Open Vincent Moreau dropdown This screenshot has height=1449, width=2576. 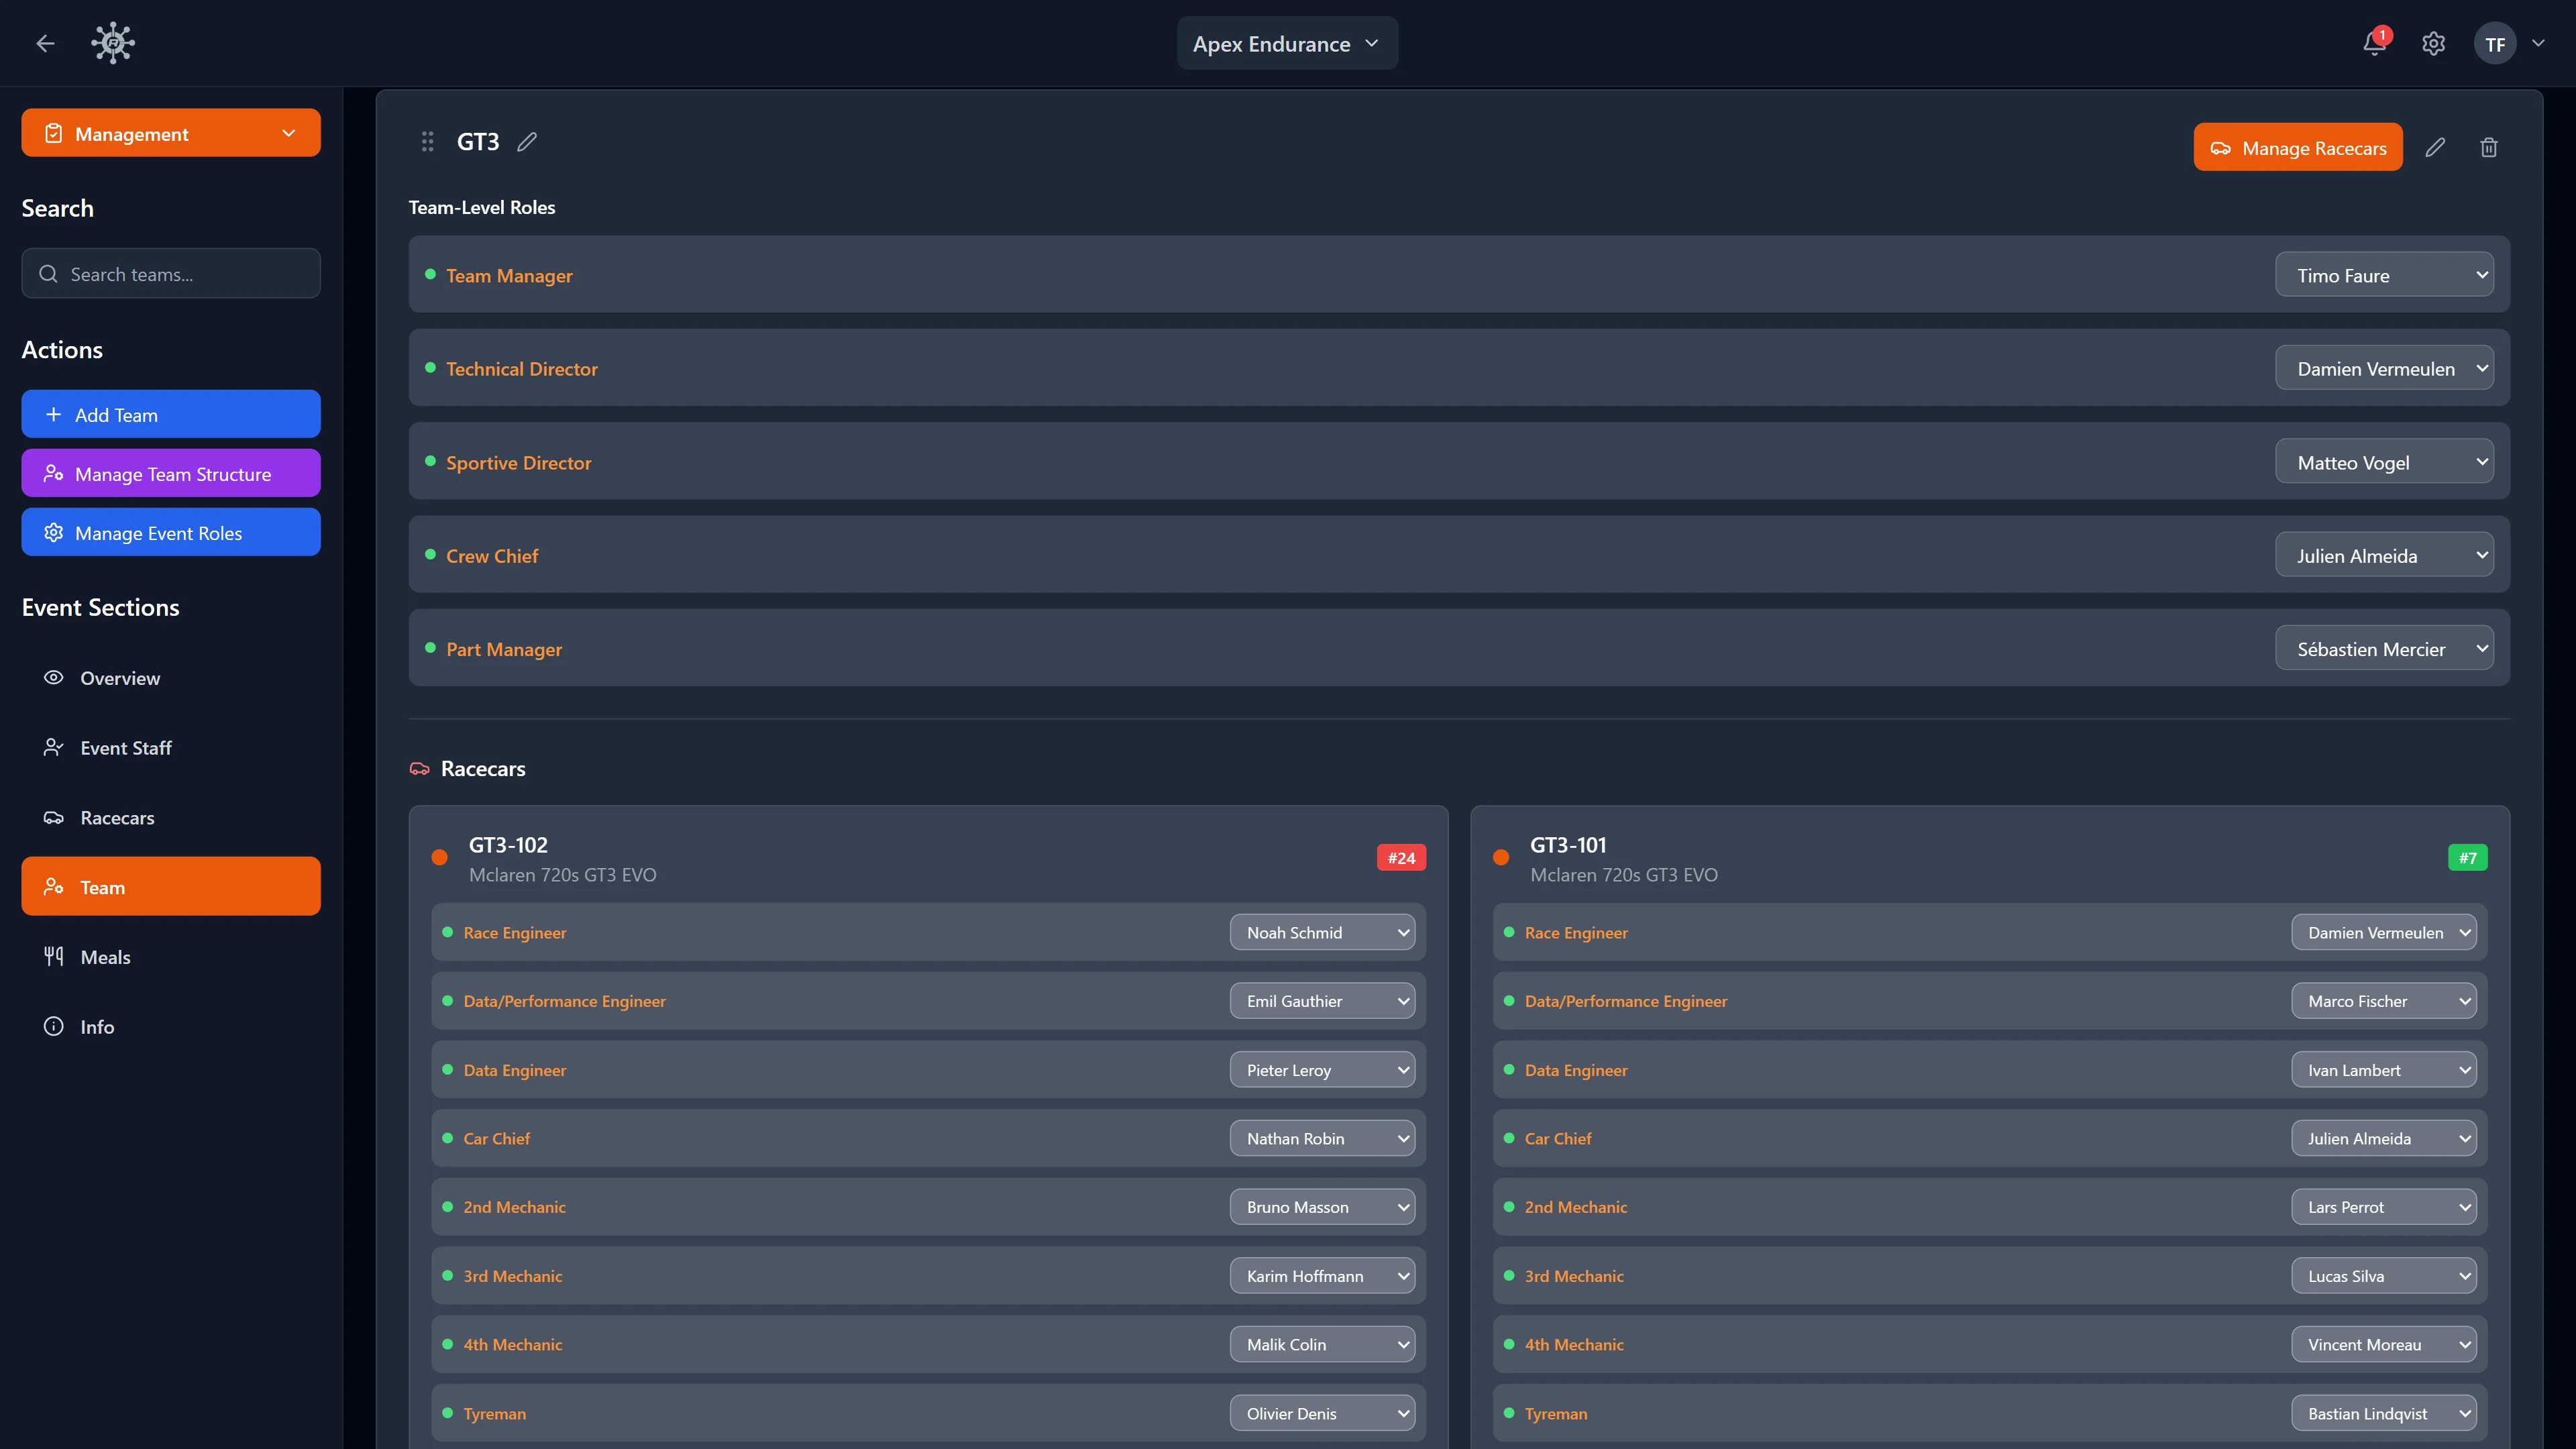(x=2384, y=1344)
